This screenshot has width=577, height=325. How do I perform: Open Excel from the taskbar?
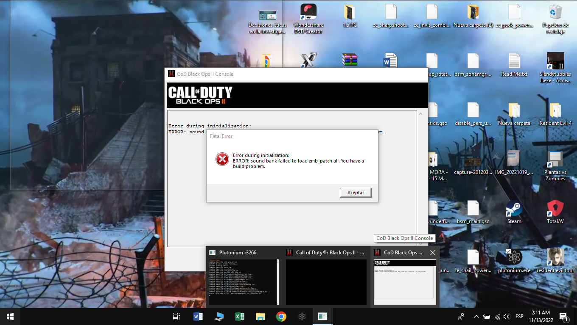click(239, 317)
